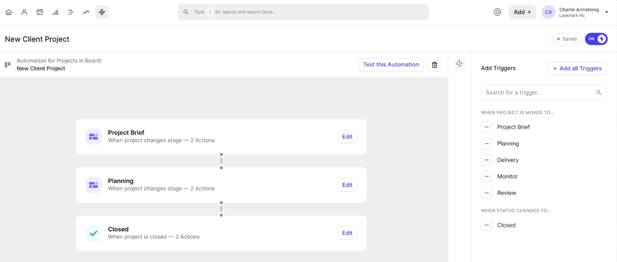Click the Charlie Armstrong user name
Viewport: 617px width, 262px height.
[579, 10]
